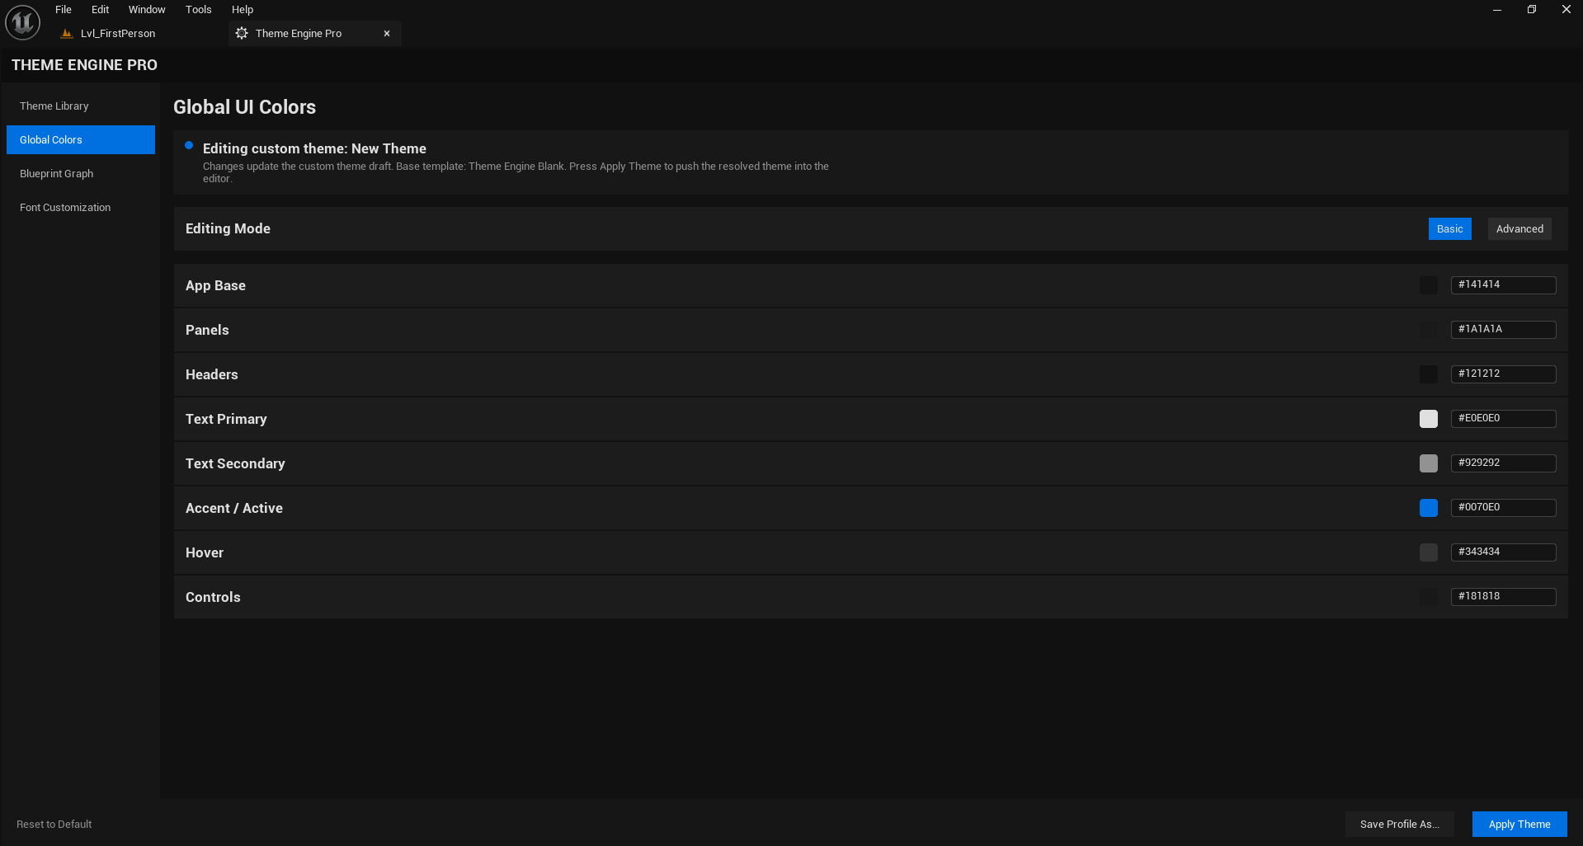The image size is (1583, 846).
Task: Open the Tools menu
Action: pos(199,10)
